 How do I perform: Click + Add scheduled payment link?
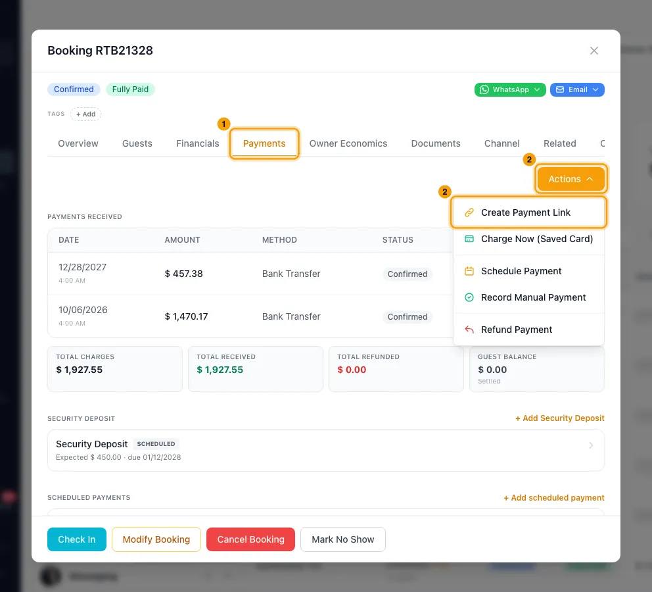[x=554, y=497]
